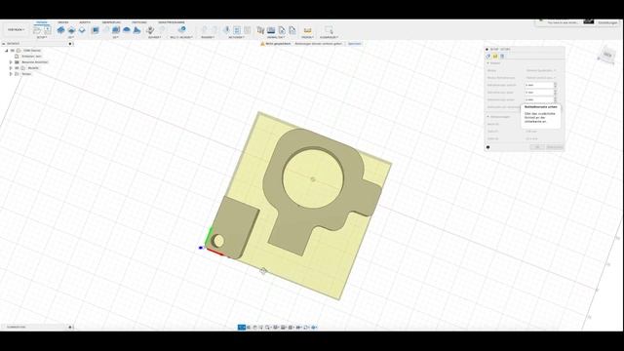
Task: Click the Rohteilversatz seitlich input field
Action: pyautogui.click(x=539, y=85)
